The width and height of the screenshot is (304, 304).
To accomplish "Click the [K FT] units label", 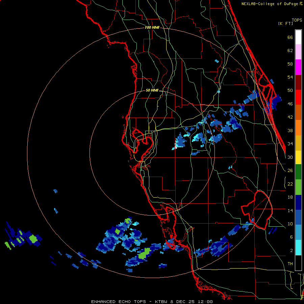I will [285, 24].
